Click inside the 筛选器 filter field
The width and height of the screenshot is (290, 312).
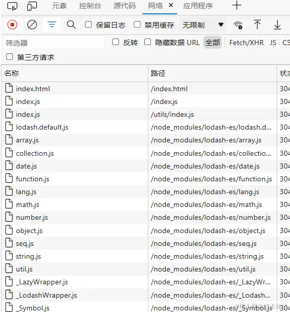click(x=54, y=43)
